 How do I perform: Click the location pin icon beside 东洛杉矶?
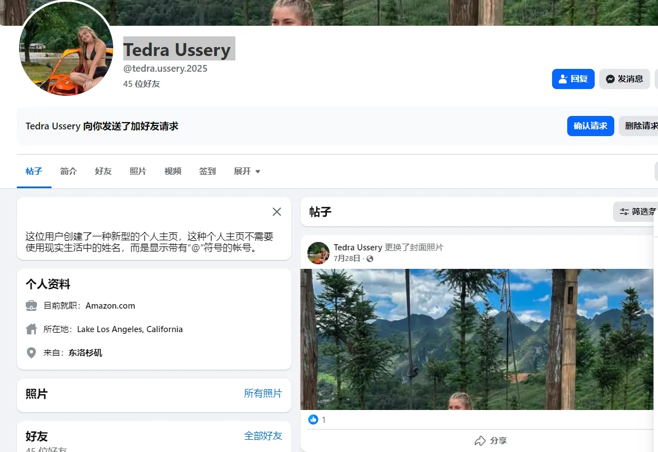click(x=31, y=353)
